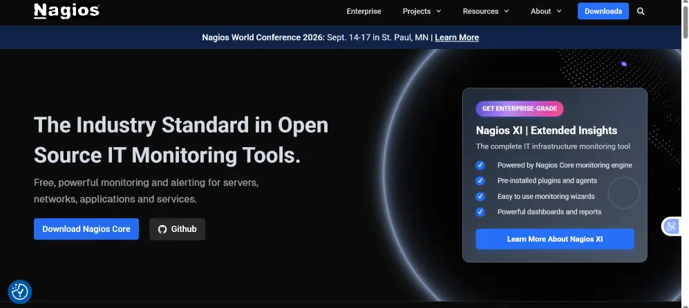Follow the Learn More conference link
This screenshot has height=308, width=689.
[457, 37]
